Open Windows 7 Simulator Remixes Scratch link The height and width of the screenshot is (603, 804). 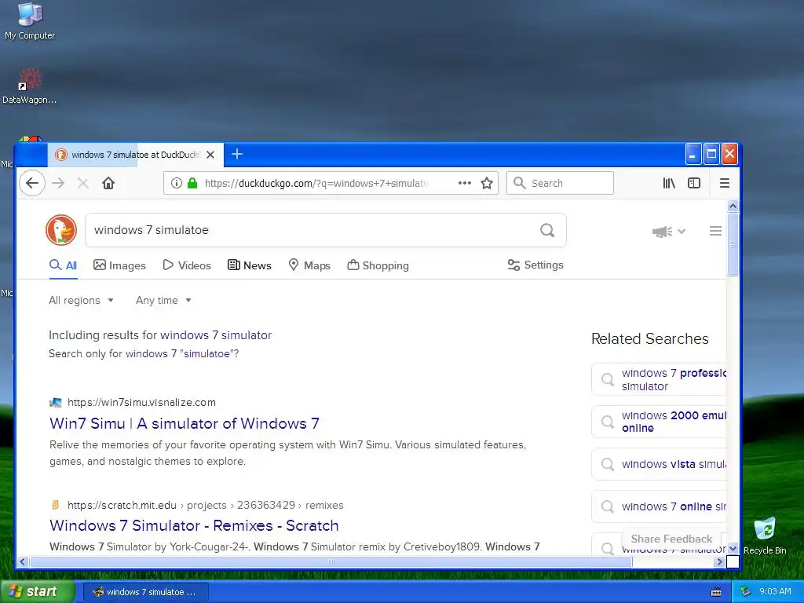[194, 525]
